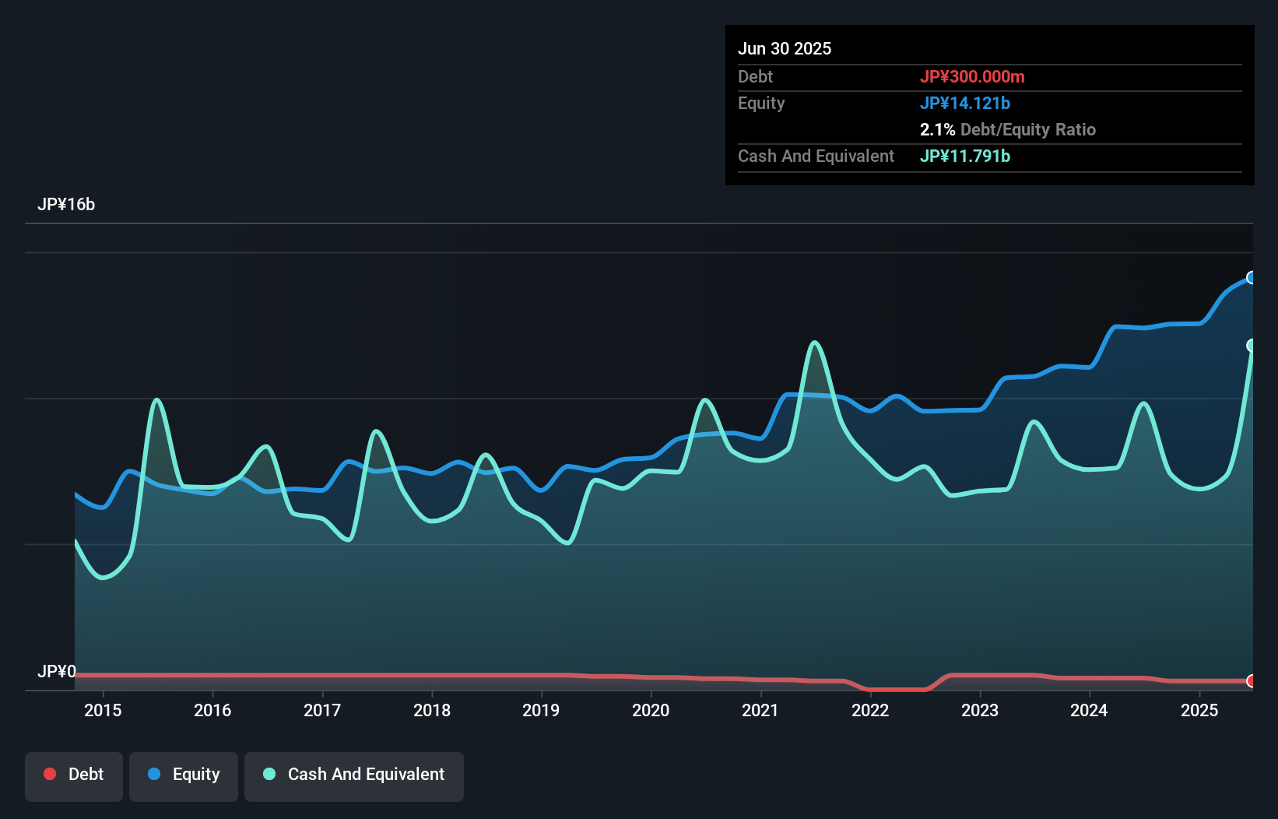Click the blue Equity endpoint marker on chart
The height and width of the screenshot is (819, 1278).
[x=1251, y=278]
